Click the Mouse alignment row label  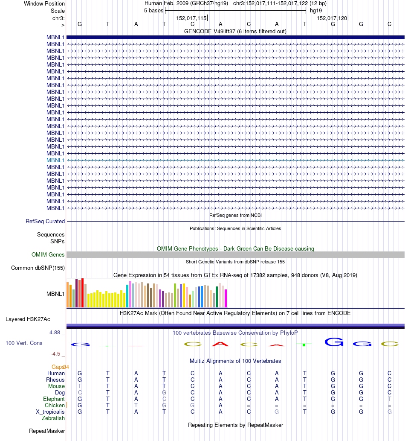pyautogui.click(x=56, y=386)
